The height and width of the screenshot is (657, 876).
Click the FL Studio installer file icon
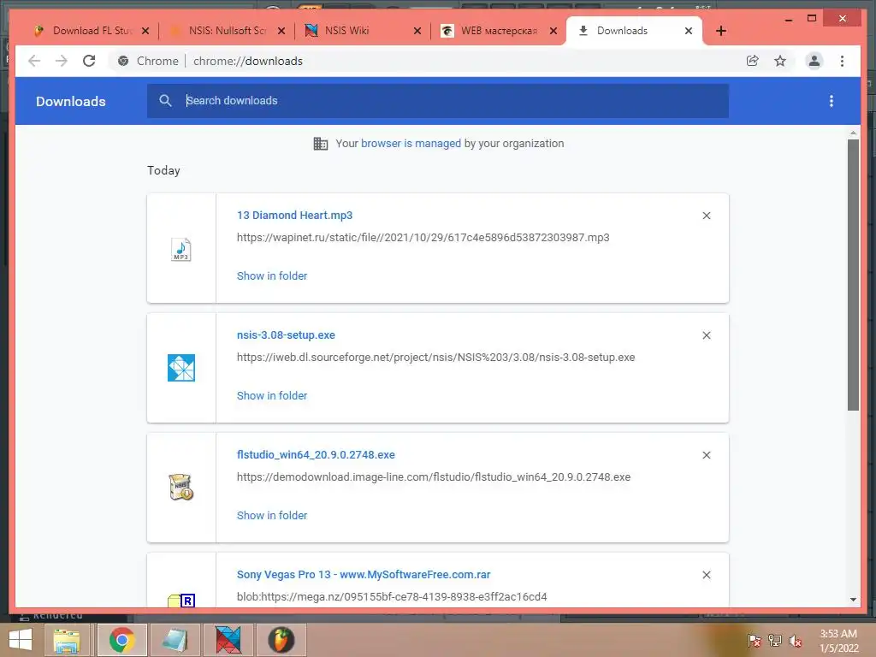coord(181,487)
